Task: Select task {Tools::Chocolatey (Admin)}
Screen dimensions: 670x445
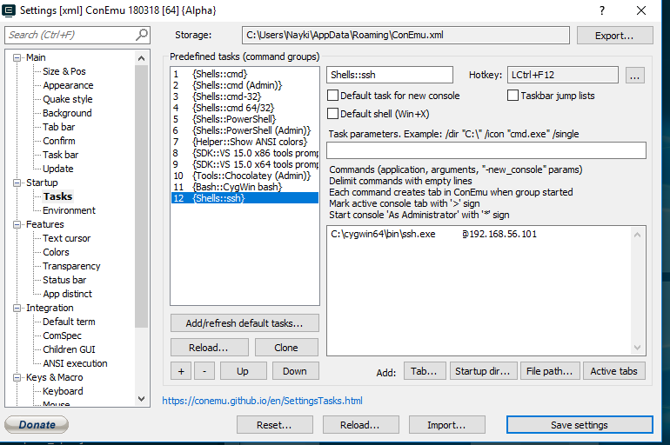Action: coord(245,176)
